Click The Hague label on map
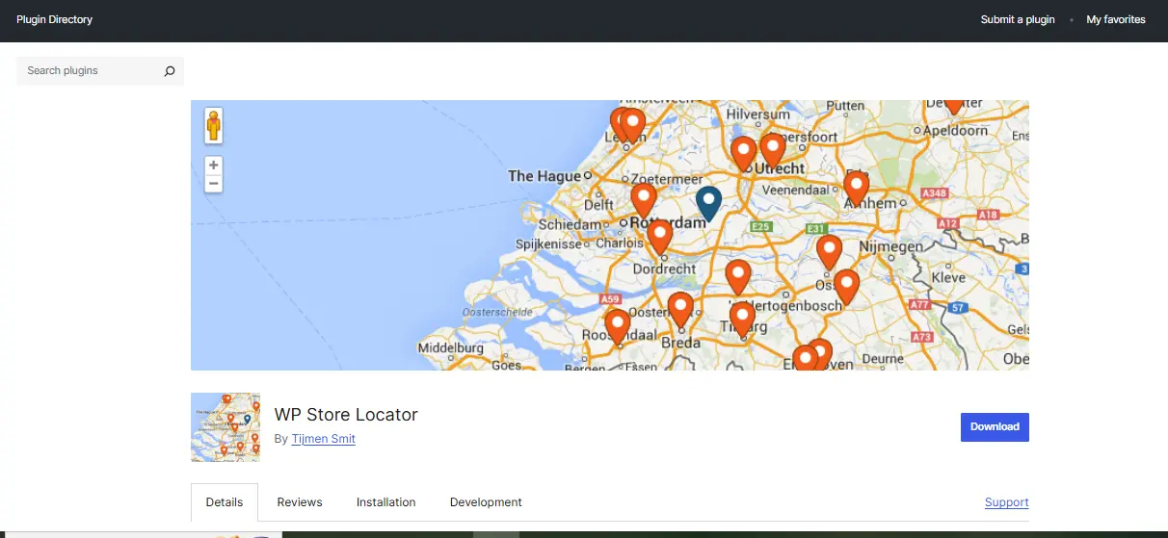Viewport: 1168px width, 538px height. (x=544, y=176)
